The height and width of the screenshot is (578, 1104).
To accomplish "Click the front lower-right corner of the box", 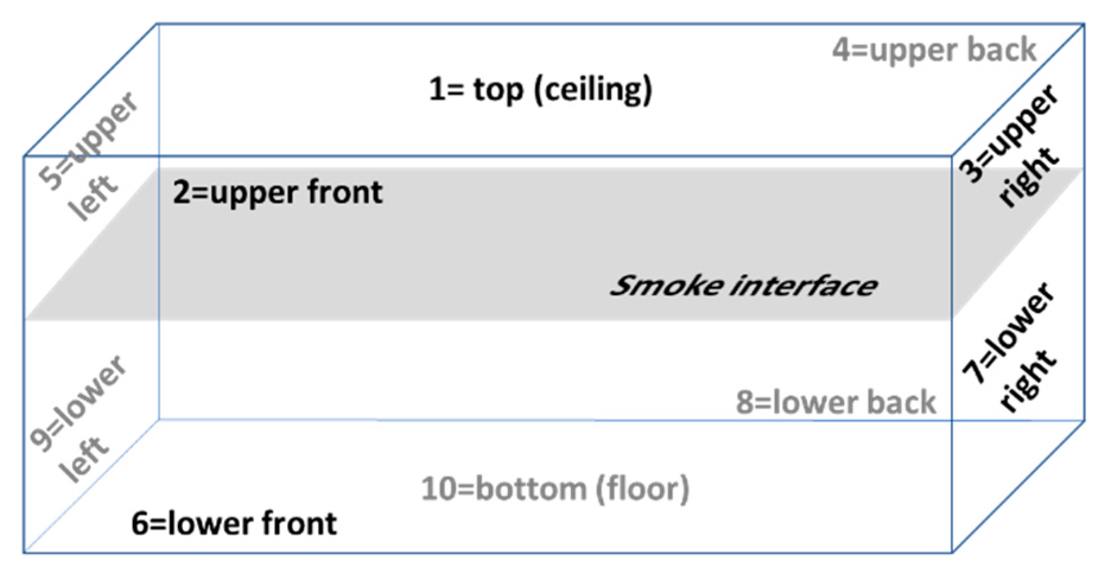I will 952,553.
